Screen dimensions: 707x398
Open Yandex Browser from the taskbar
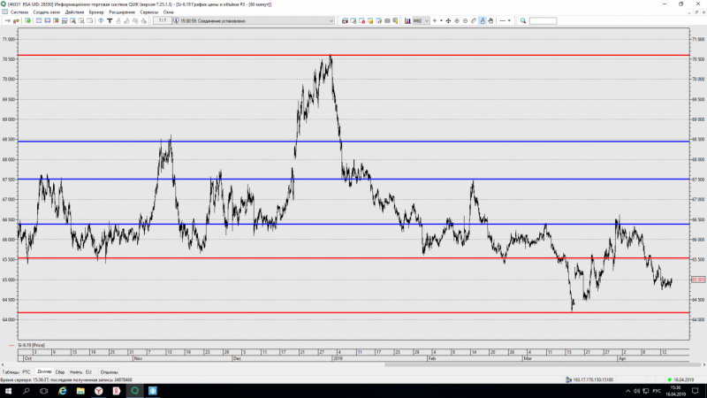tap(98, 391)
